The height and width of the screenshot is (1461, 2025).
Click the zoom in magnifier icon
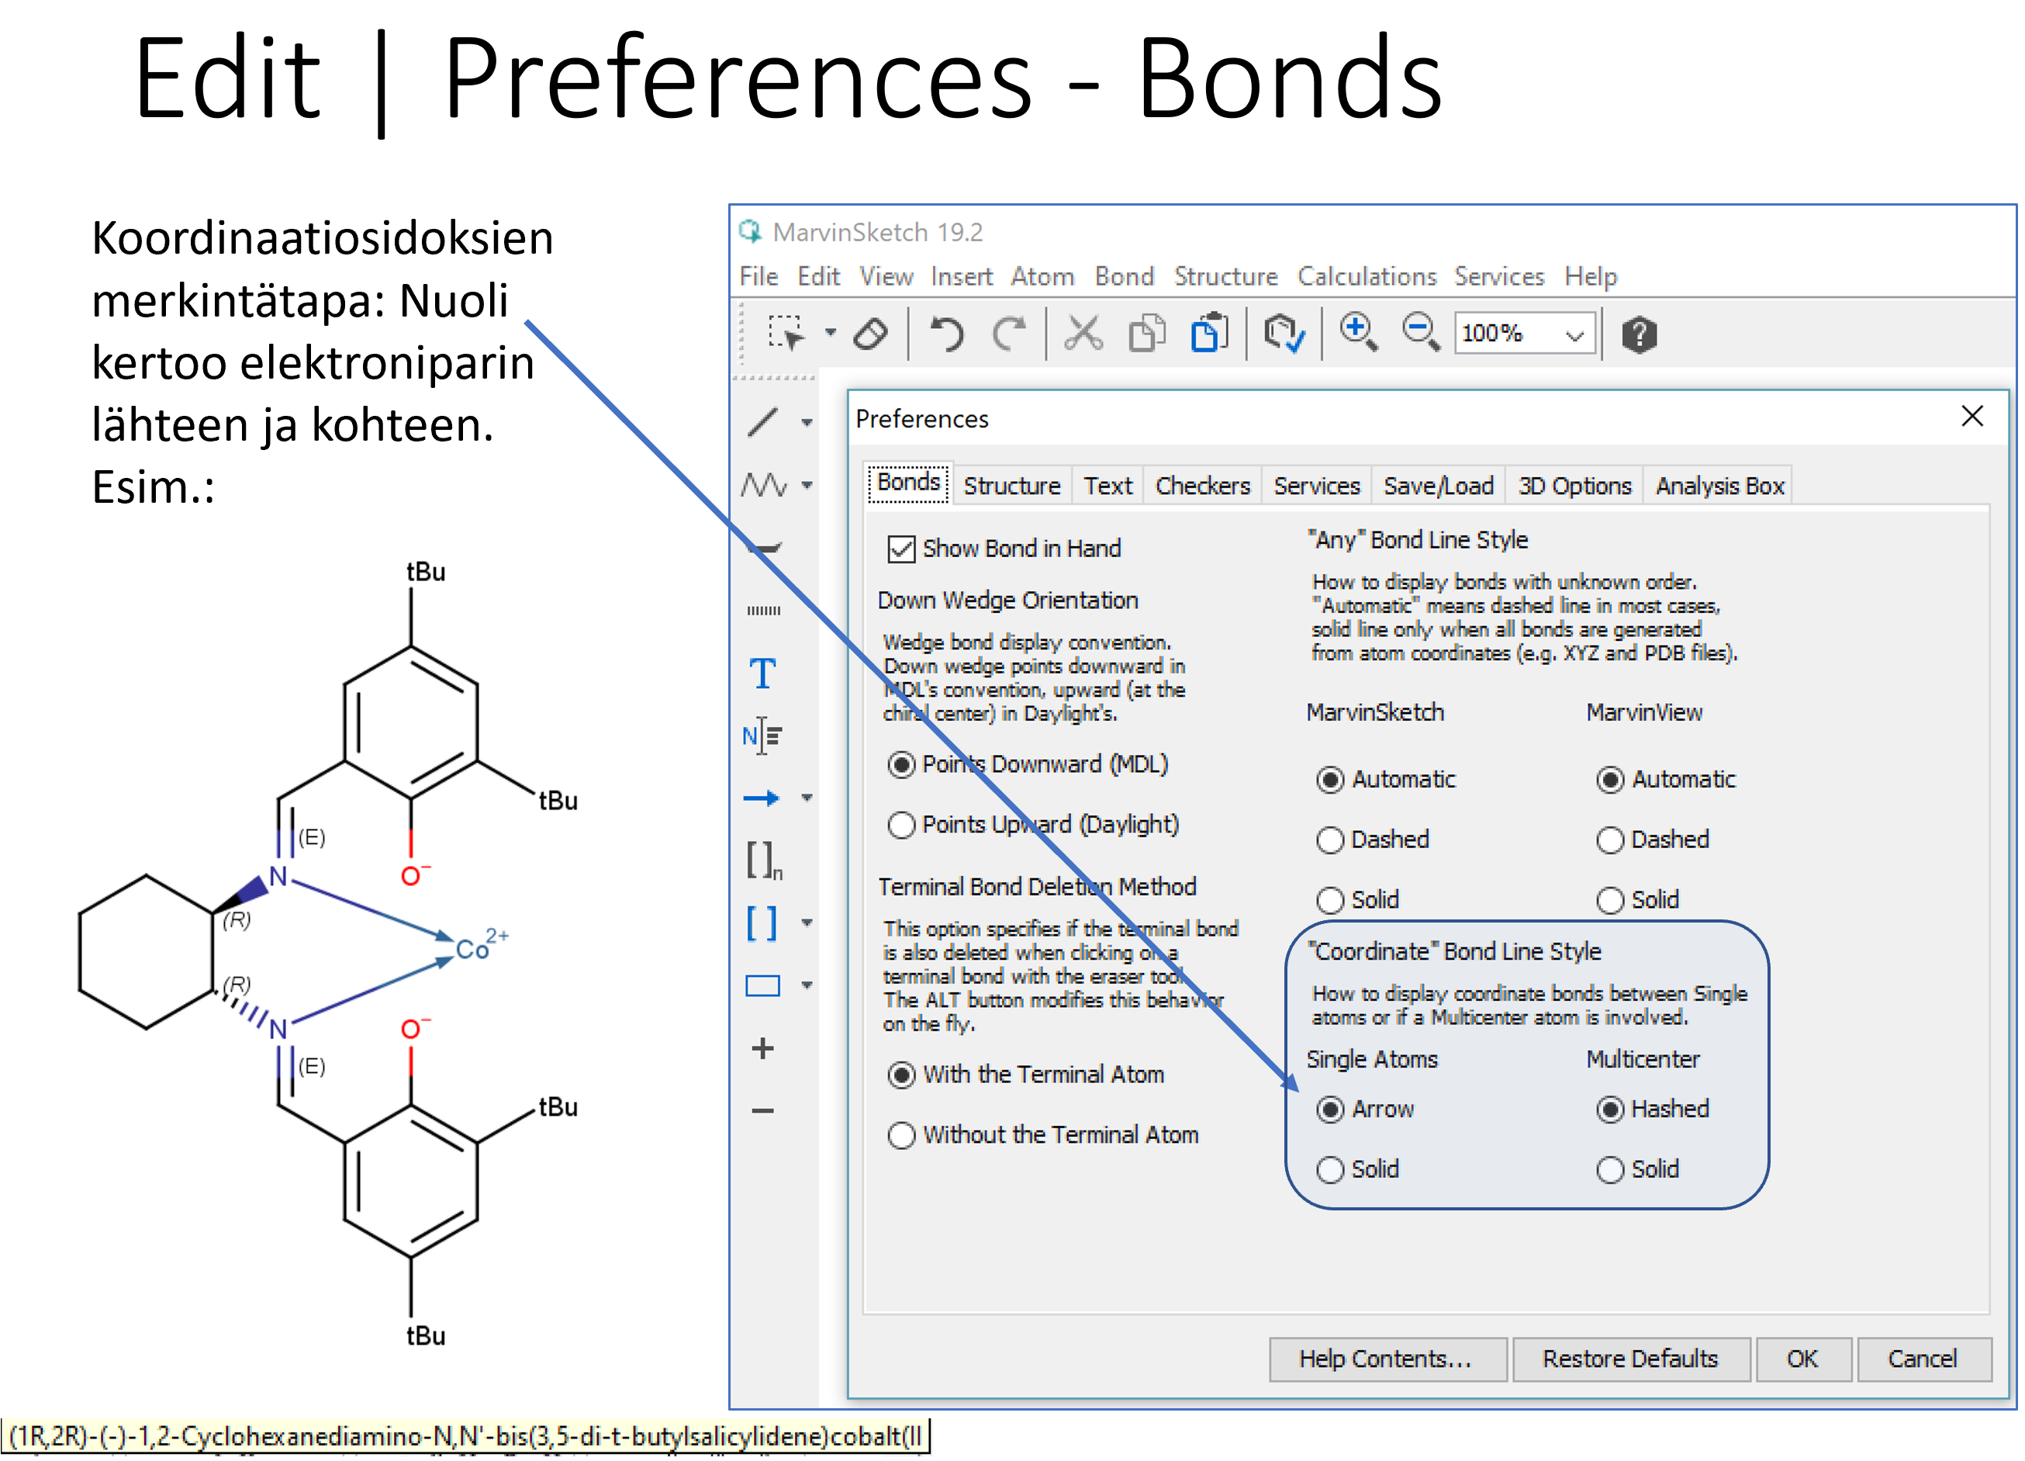tap(1358, 333)
